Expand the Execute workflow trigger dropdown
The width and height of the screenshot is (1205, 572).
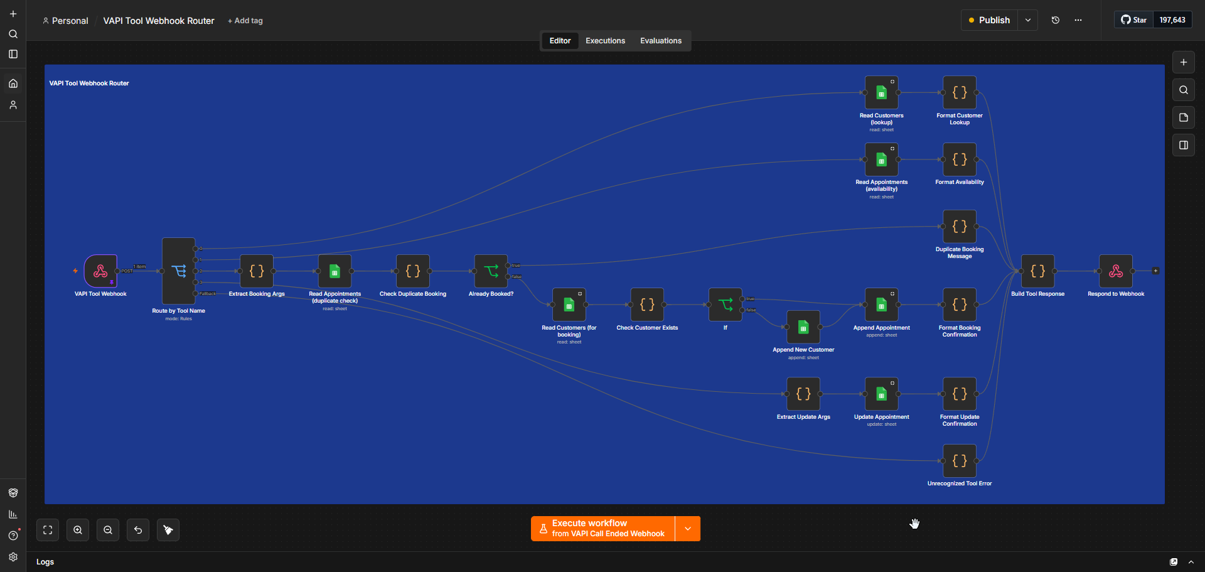[688, 529]
